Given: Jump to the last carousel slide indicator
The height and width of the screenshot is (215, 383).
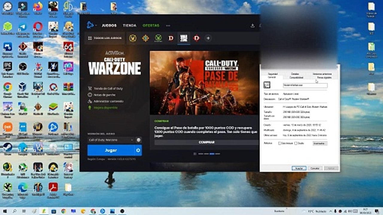Looking at the screenshot, I should (218, 154).
